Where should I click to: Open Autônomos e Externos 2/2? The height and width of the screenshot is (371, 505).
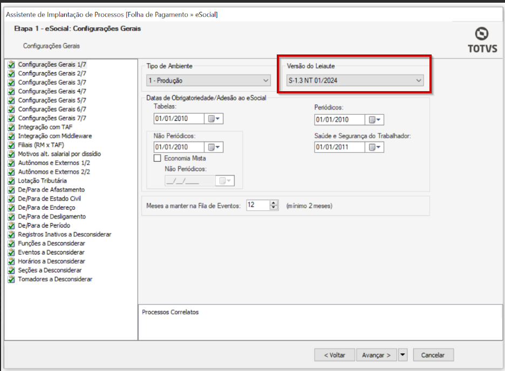54,172
